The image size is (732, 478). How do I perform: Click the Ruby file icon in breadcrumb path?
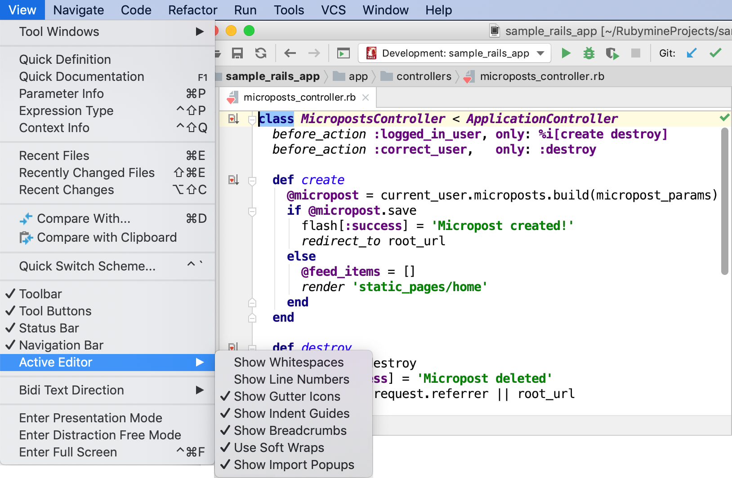(469, 77)
